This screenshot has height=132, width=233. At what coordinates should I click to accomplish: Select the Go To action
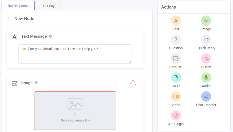[x=176, y=78]
